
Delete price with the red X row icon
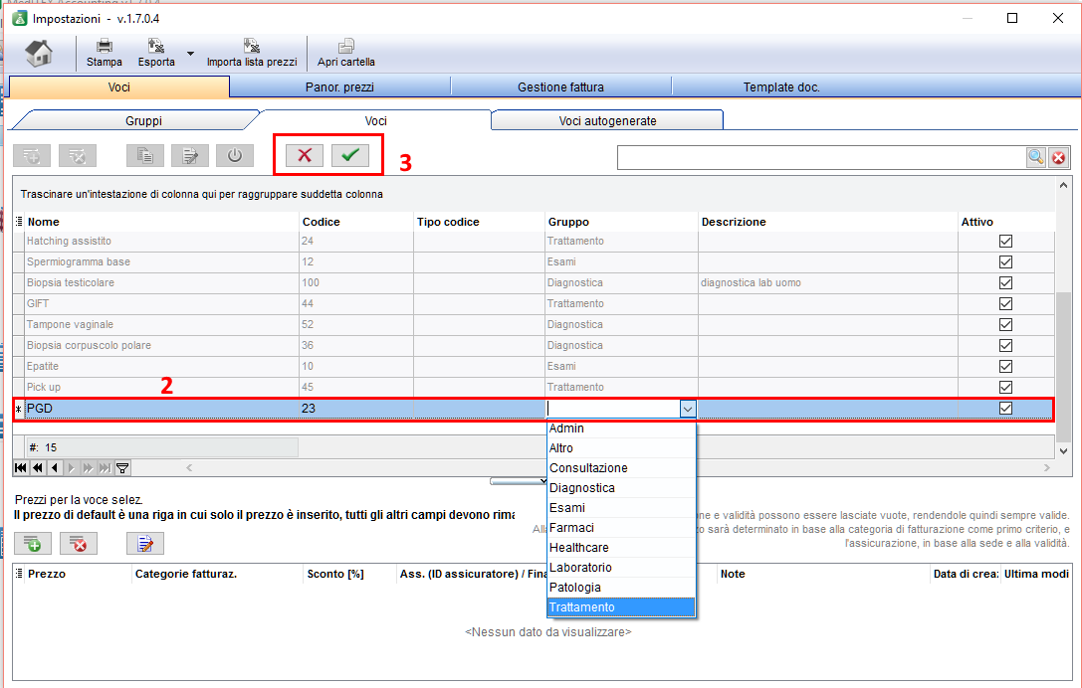78,544
